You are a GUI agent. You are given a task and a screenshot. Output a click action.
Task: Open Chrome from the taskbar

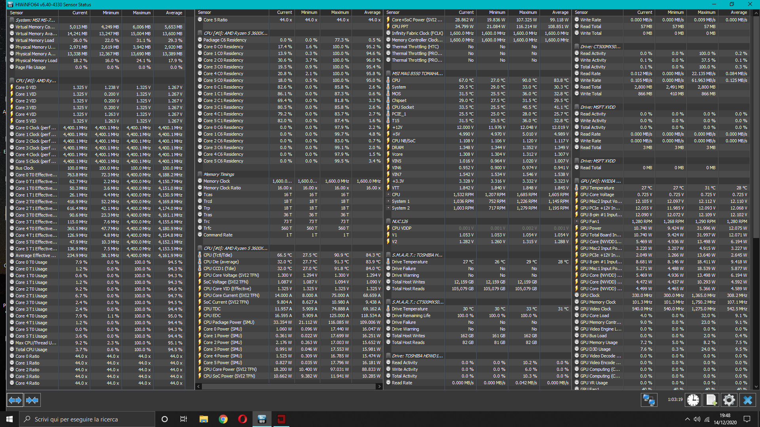click(x=223, y=419)
